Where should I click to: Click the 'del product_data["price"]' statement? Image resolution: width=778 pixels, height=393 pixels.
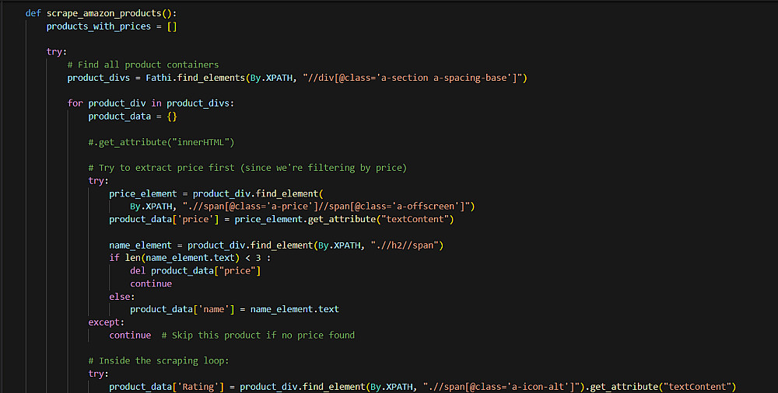195,270
